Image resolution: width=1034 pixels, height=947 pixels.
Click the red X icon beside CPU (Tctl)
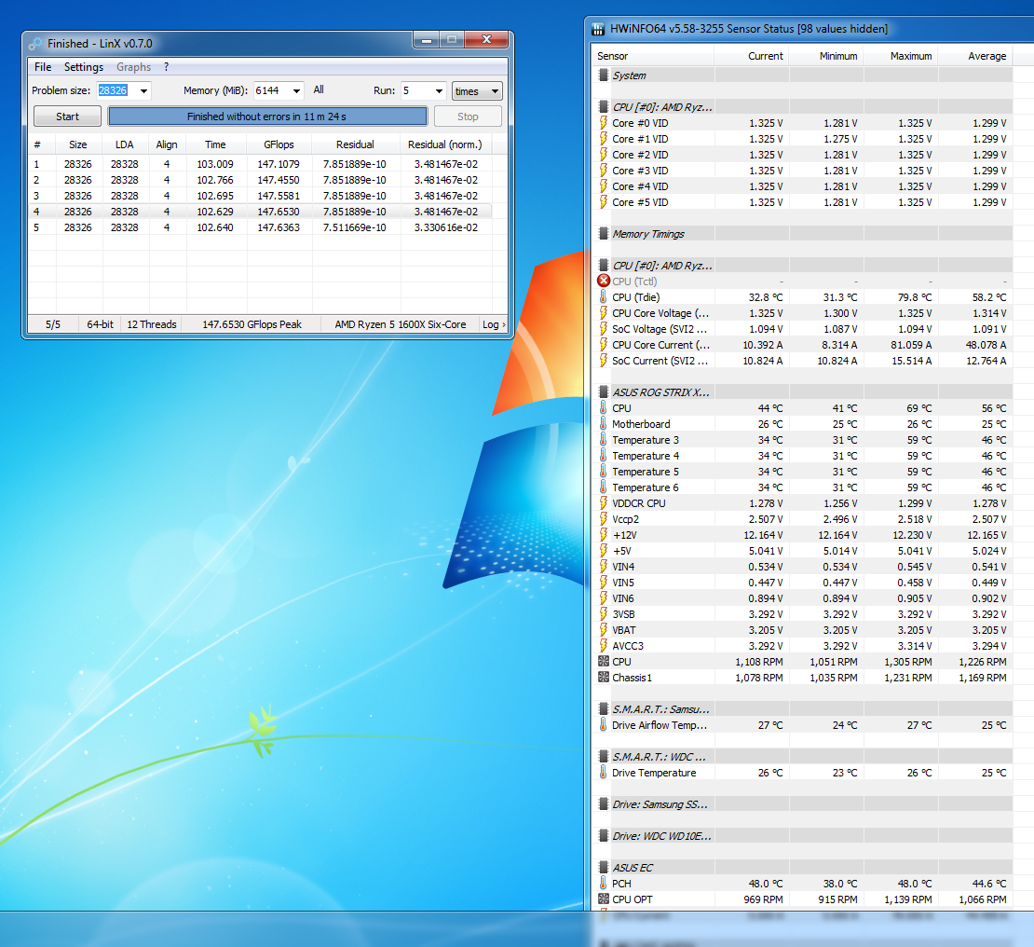(x=603, y=281)
